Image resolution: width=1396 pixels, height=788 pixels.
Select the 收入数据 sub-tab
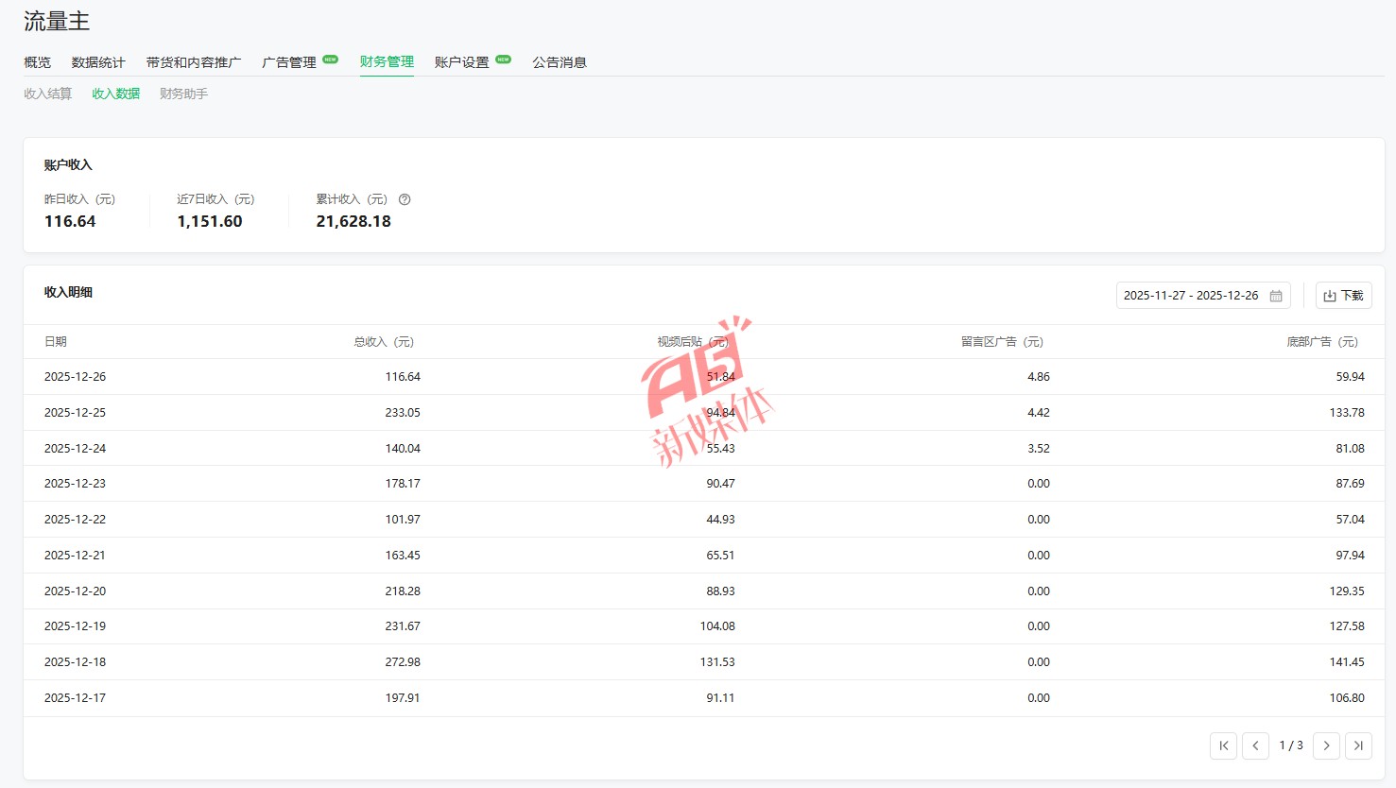click(115, 94)
